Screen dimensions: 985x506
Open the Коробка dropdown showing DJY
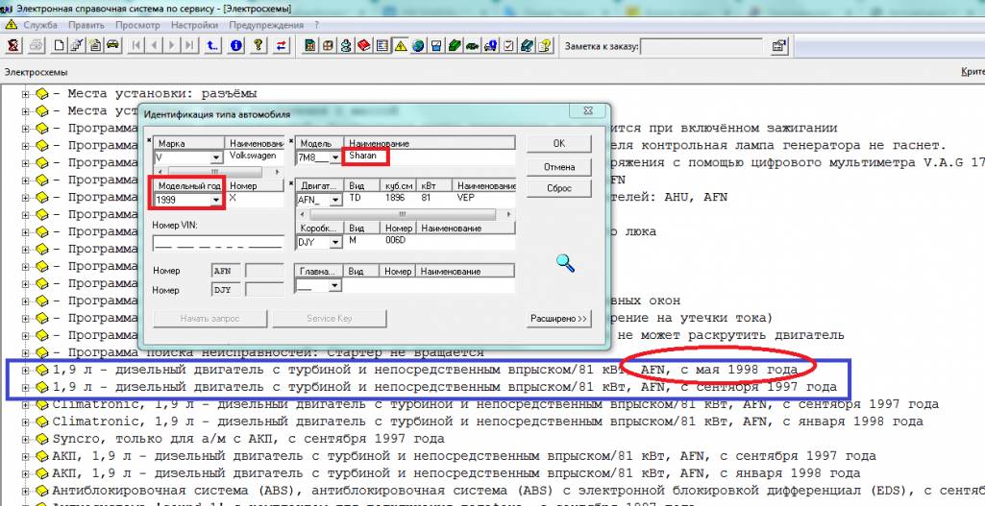[x=335, y=243]
